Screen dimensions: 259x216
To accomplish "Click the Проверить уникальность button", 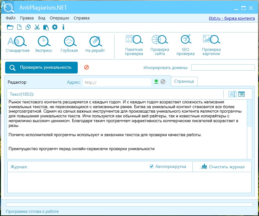I will click(x=41, y=67).
